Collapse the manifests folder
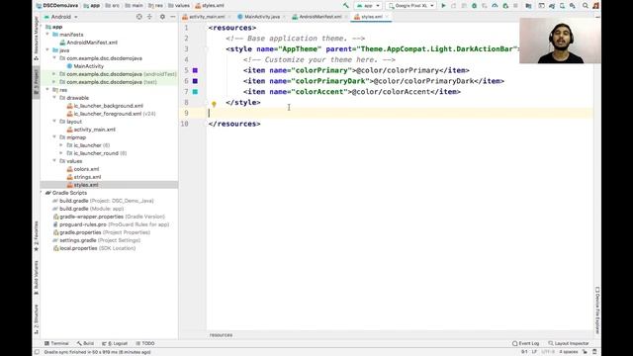 pos(47,35)
